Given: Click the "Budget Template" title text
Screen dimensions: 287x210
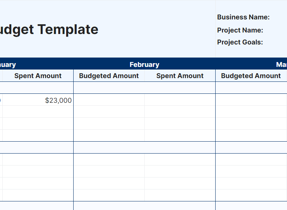Looking at the screenshot, I should tap(49, 30).
